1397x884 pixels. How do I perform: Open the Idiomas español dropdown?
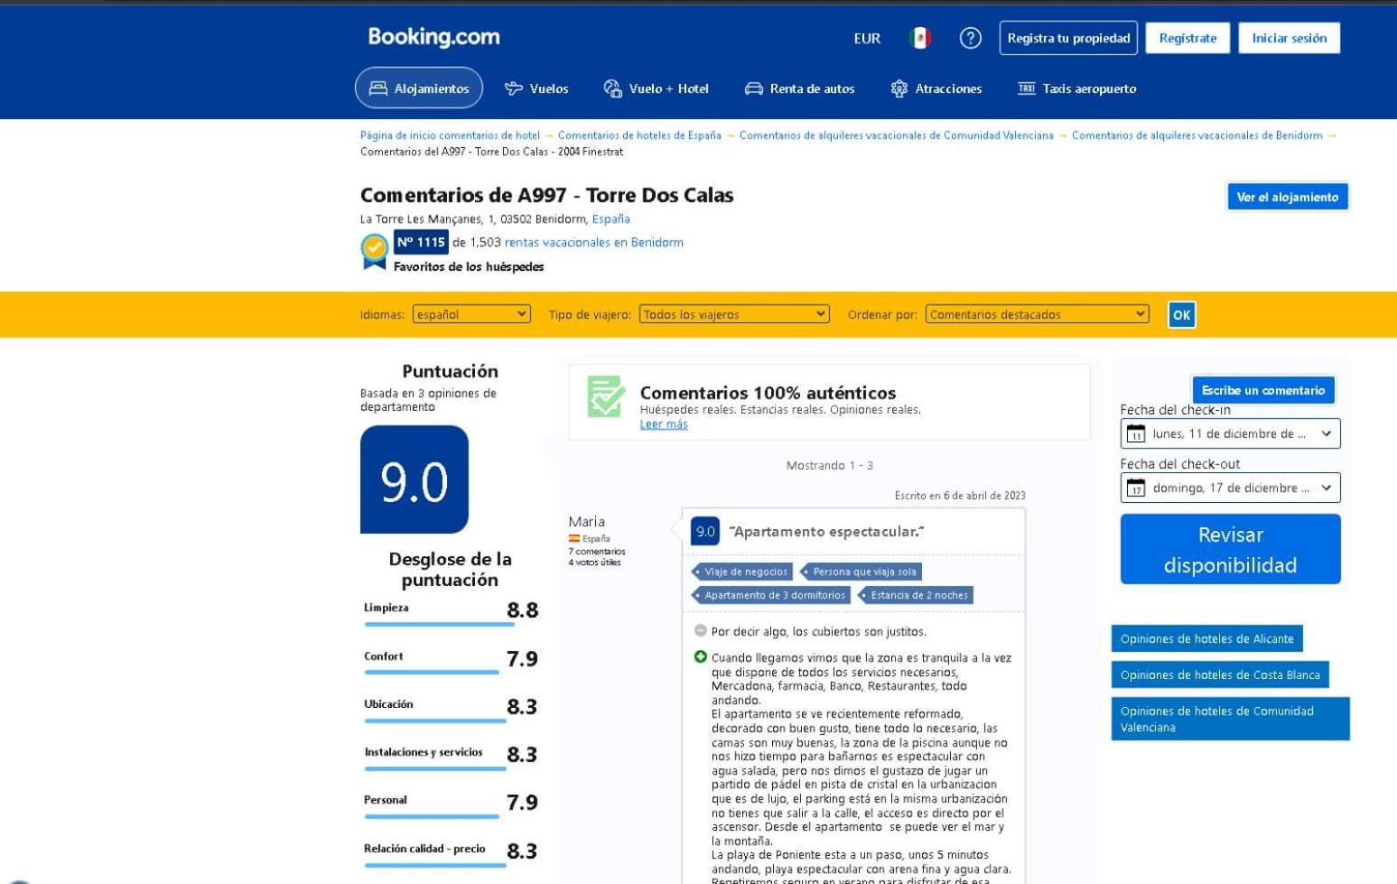(x=471, y=314)
